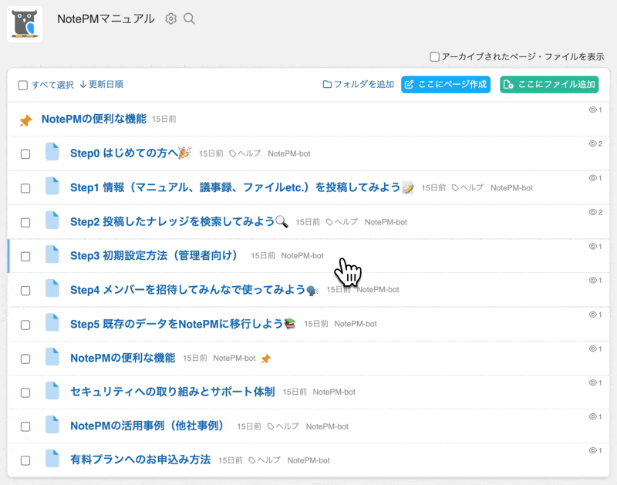Open Step2 投稿したナレッジを検索 page

point(179,221)
